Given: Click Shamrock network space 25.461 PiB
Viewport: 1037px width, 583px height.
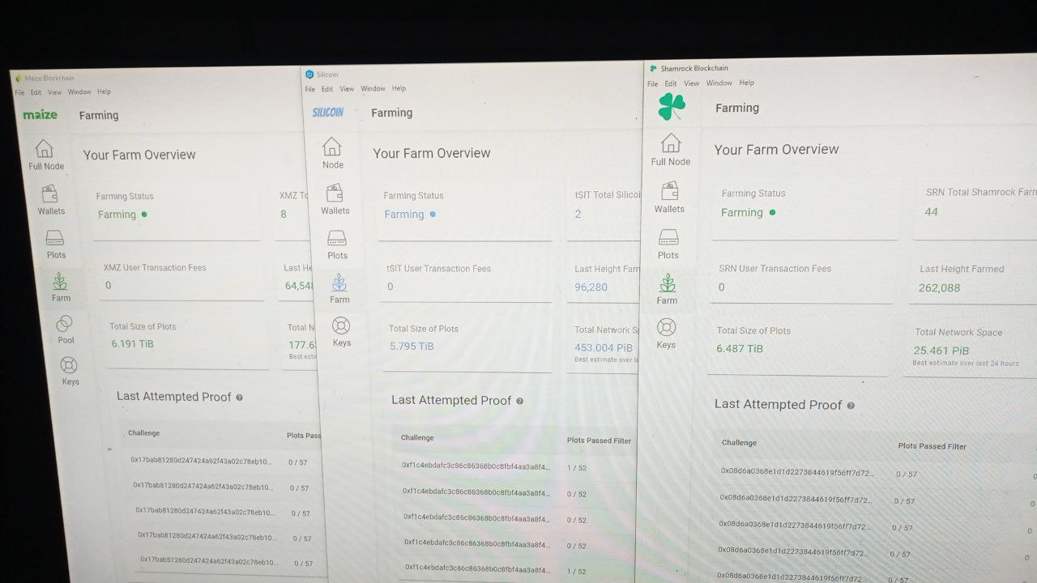Looking at the screenshot, I should (x=941, y=351).
